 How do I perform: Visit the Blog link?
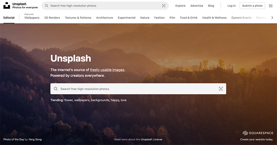(211, 6)
